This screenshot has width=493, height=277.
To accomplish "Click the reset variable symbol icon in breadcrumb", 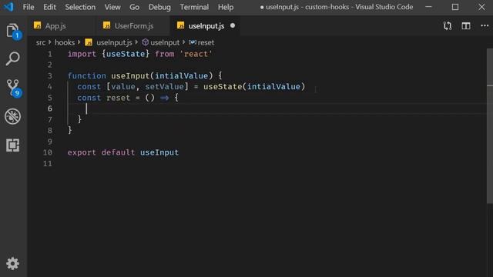I will pos(193,42).
